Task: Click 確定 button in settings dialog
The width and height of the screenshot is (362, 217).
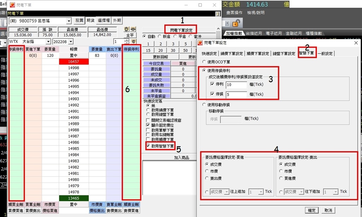Action: pyautogui.click(x=311, y=210)
